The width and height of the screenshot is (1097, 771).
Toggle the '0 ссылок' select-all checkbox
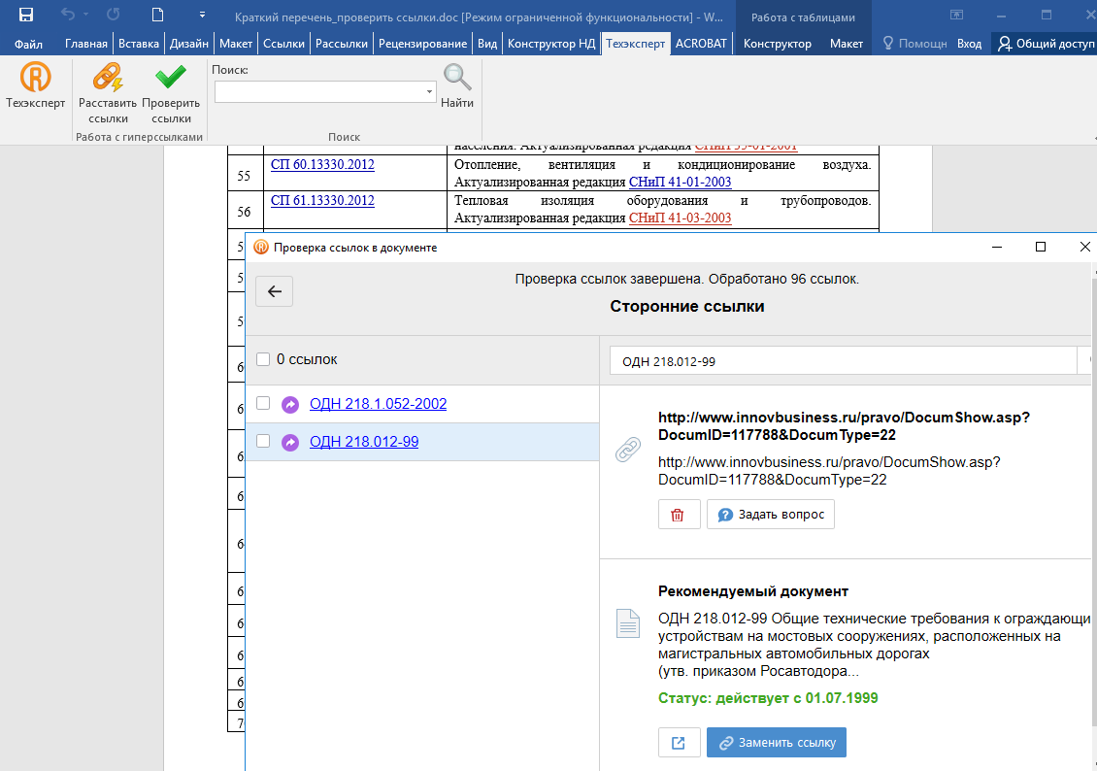(x=263, y=360)
